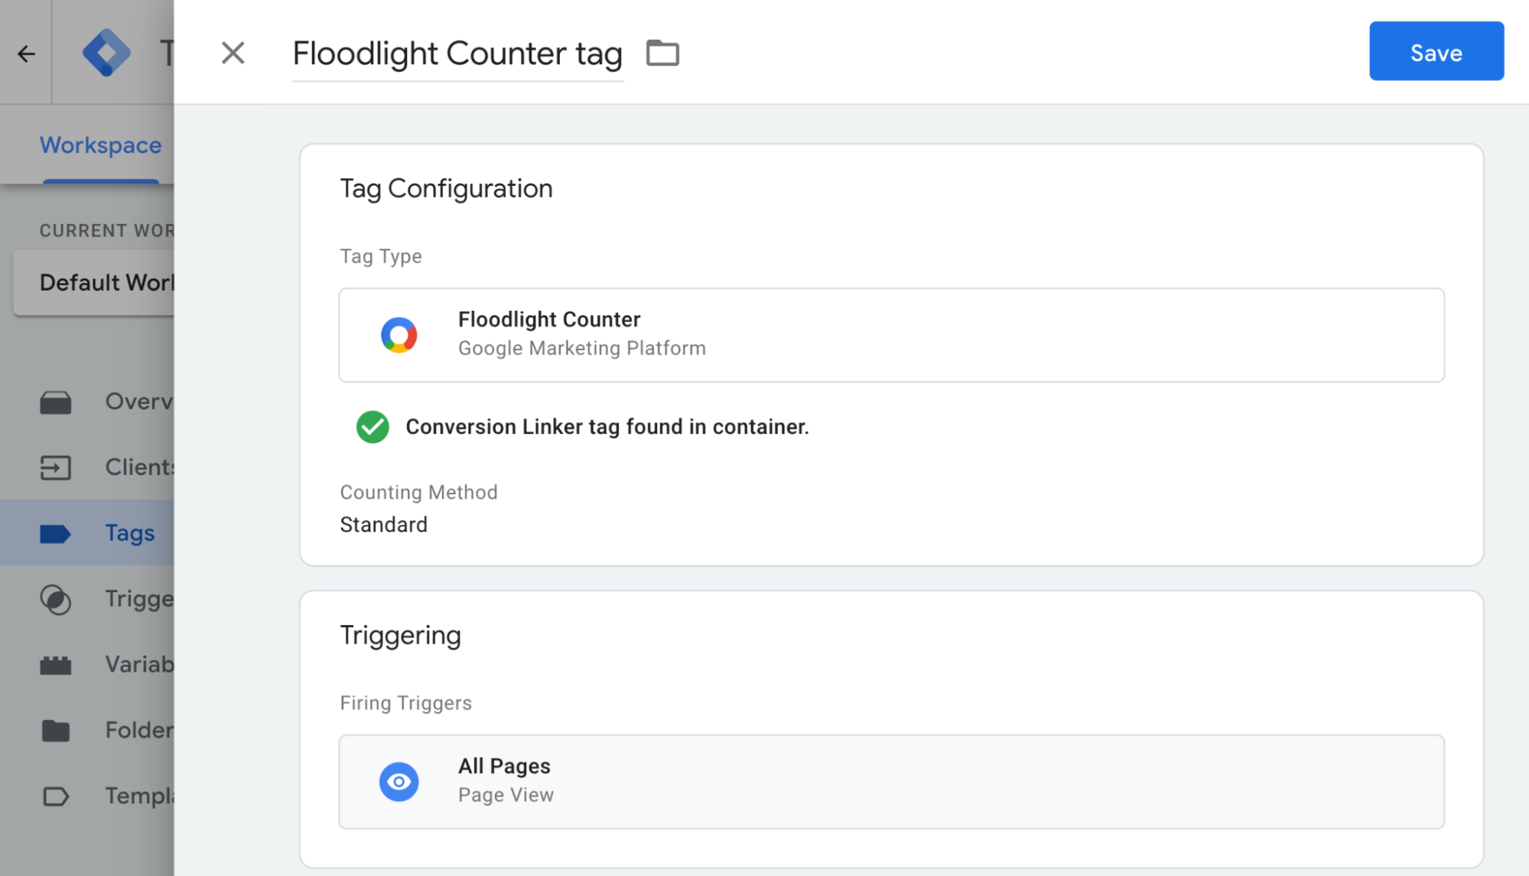1529x876 pixels.
Task: Toggle the Conversion Linker green checkmark
Action: (374, 425)
